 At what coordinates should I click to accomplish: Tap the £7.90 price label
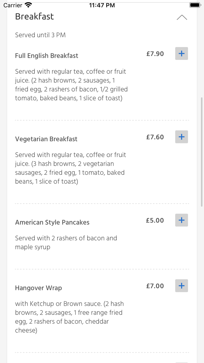click(x=155, y=54)
